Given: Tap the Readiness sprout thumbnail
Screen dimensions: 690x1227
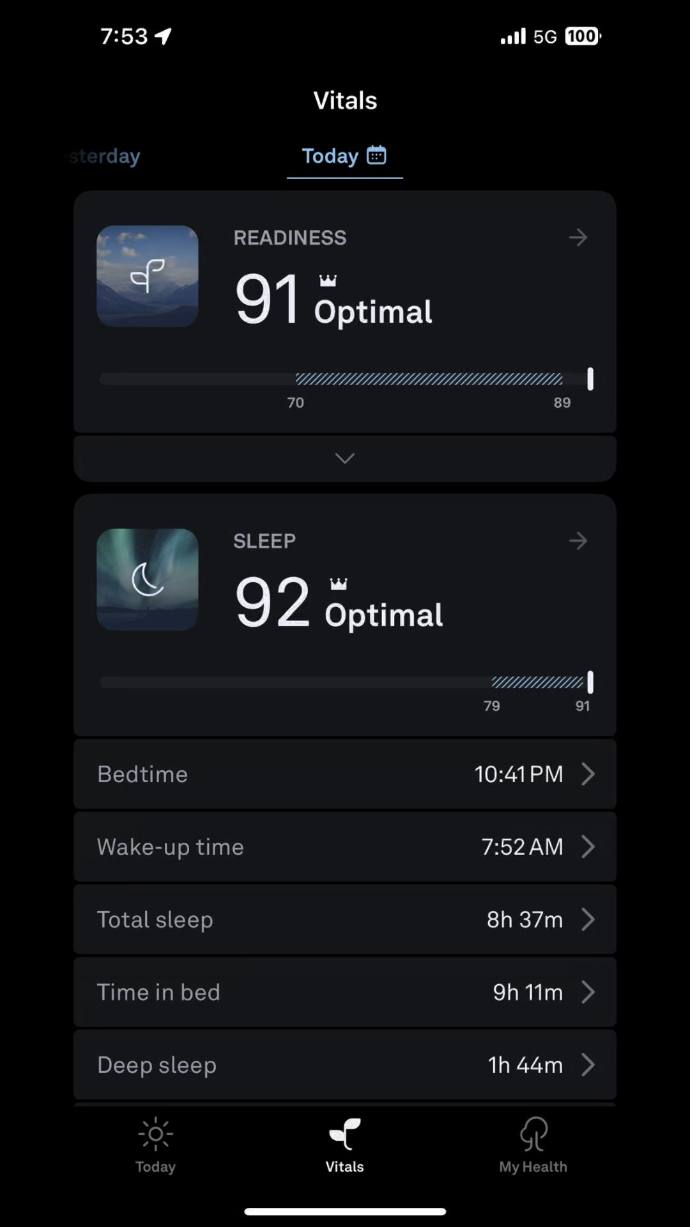Looking at the screenshot, I should click(x=148, y=276).
